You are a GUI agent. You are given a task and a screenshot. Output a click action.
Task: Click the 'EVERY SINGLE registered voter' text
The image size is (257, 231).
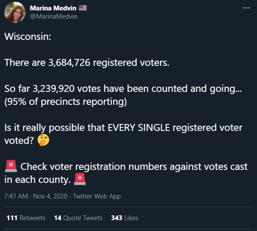click(175, 127)
